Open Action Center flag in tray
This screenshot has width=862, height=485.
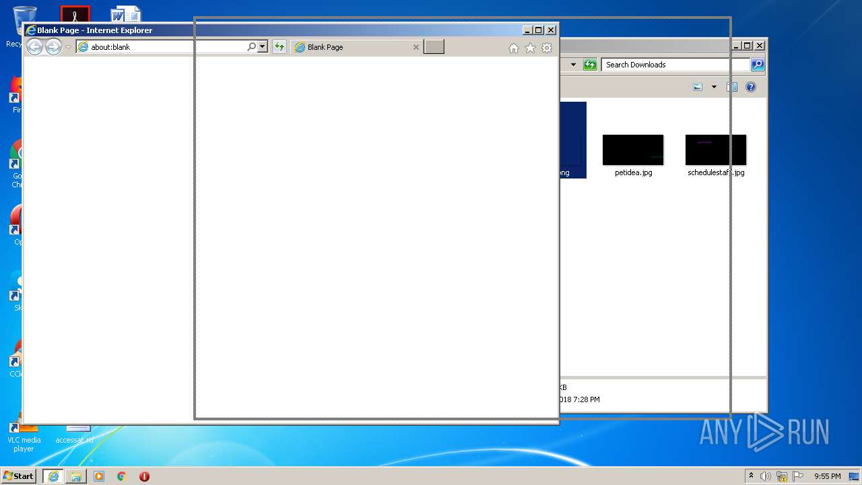[798, 476]
